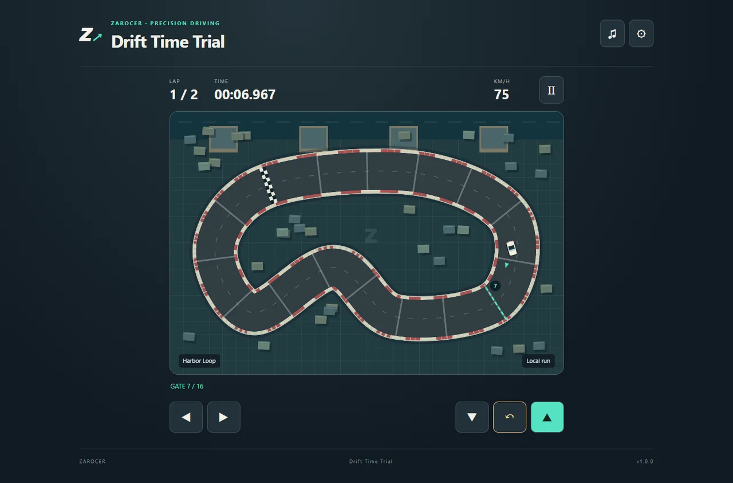This screenshot has height=483, width=733.
Task: Click the yellow undo reset arrow button
Action: [x=510, y=417]
